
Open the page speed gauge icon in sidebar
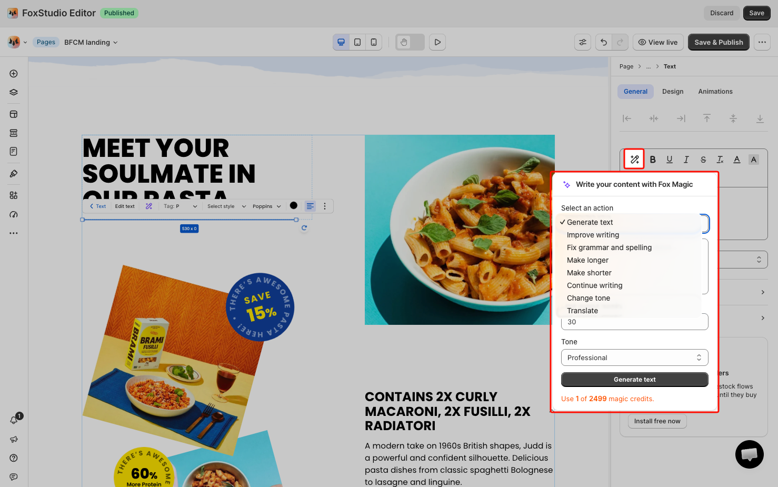point(14,214)
